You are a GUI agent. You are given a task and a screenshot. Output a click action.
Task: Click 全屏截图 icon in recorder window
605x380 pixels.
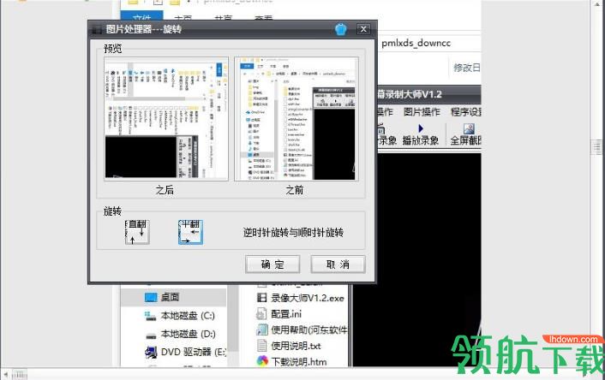(x=469, y=128)
